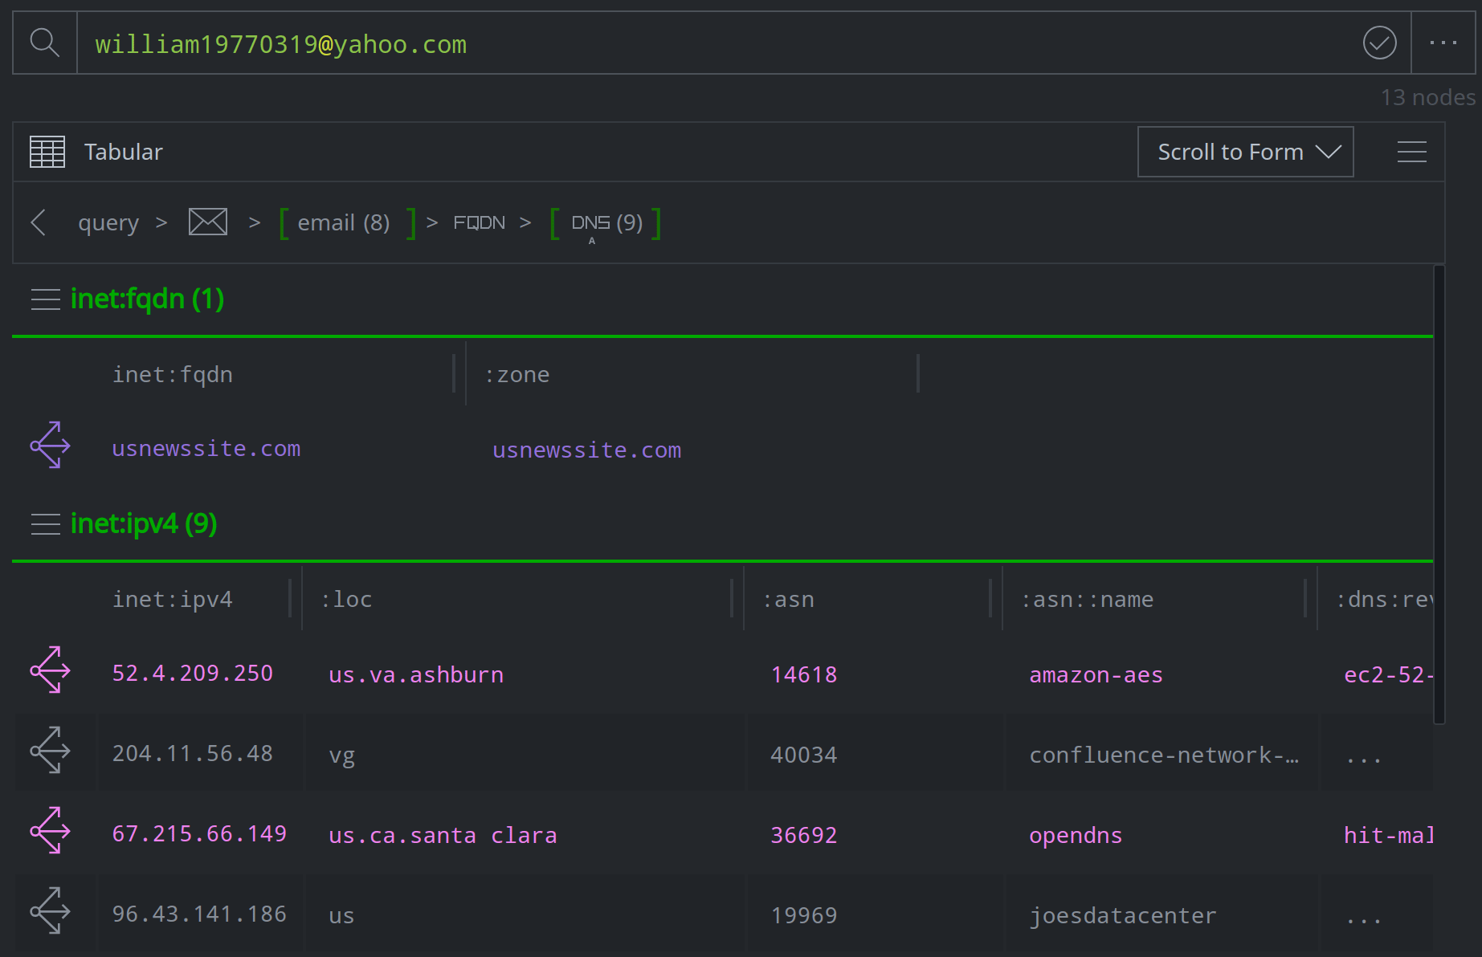Open the inet:fqdn section hamburger menu
This screenshot has height=957, width=1482.
46,299
